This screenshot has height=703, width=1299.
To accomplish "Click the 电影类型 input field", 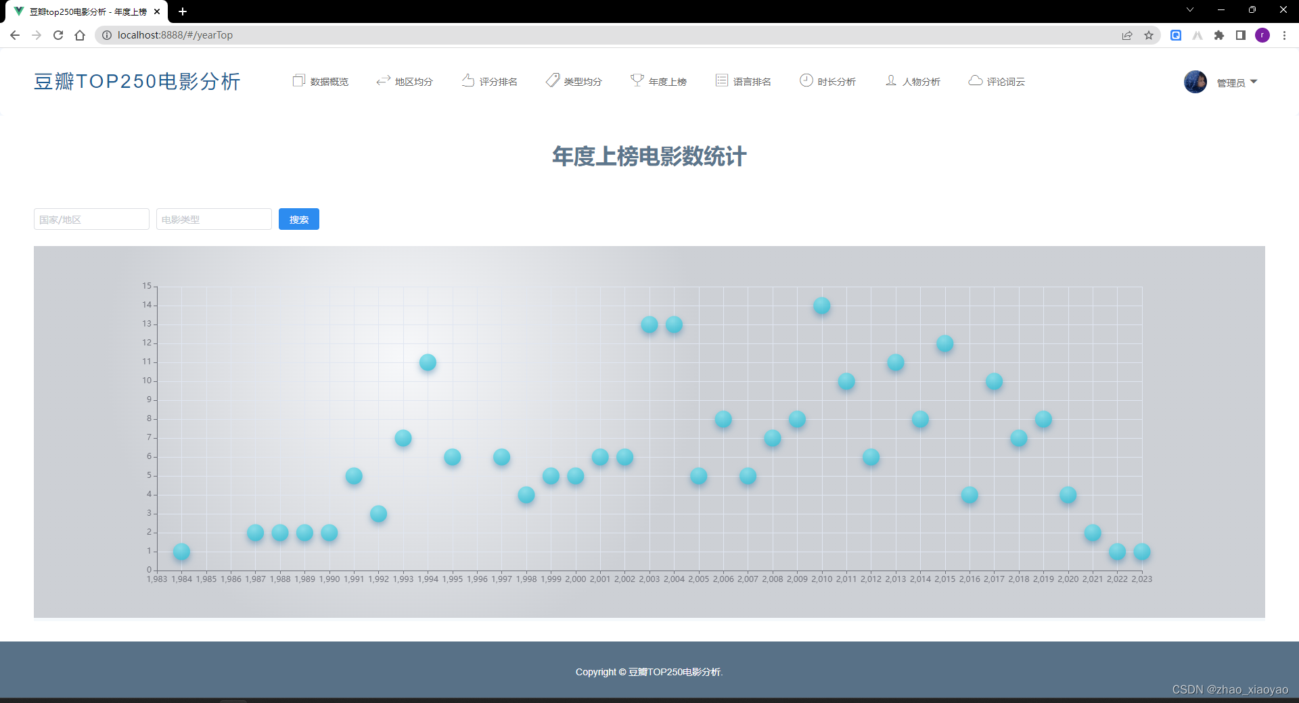I will coord(213,219).
